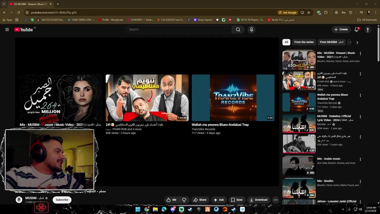Image resolution: width=380 pixels, height=214 pixels.
Task: Open more actions ellipsis below the video
Action: click(275, 200)
